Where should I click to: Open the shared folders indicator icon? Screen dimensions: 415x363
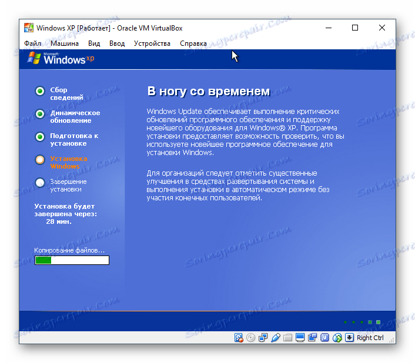[x=287, y=338]
